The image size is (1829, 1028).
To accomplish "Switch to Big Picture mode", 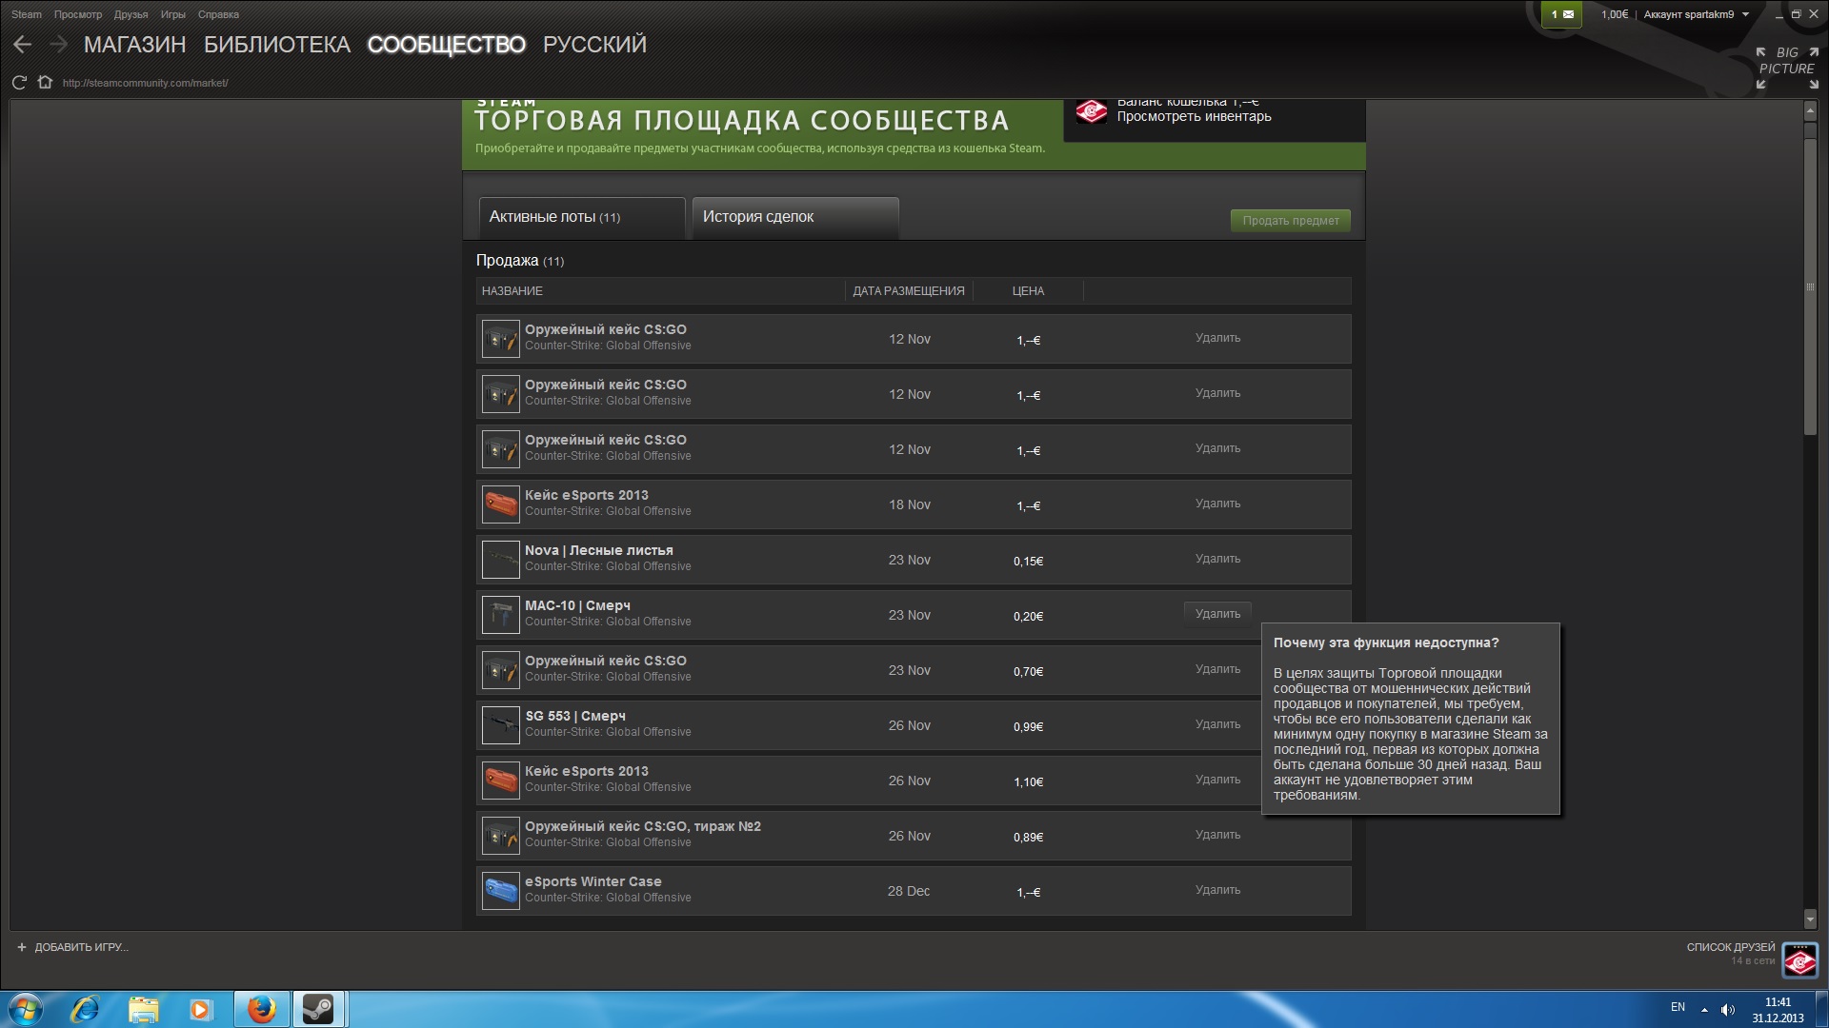I will point(1787,68).
